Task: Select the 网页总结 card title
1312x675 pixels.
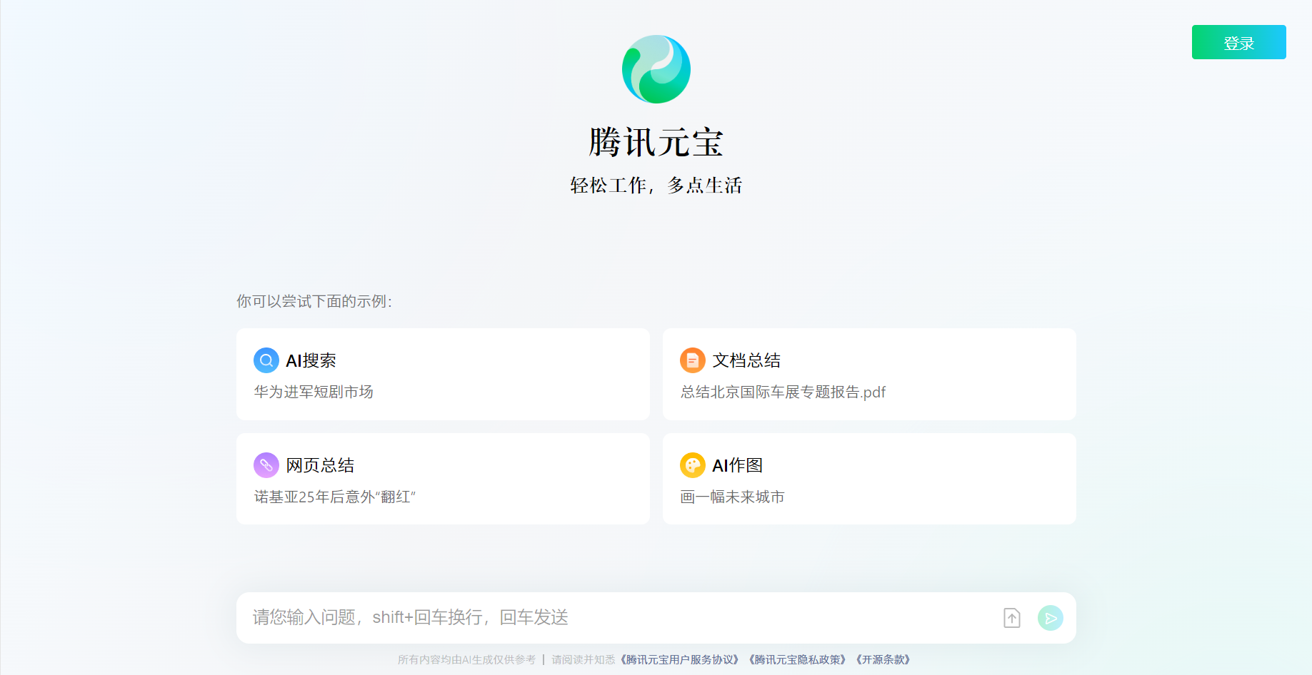Action: [x=320, y=466]
